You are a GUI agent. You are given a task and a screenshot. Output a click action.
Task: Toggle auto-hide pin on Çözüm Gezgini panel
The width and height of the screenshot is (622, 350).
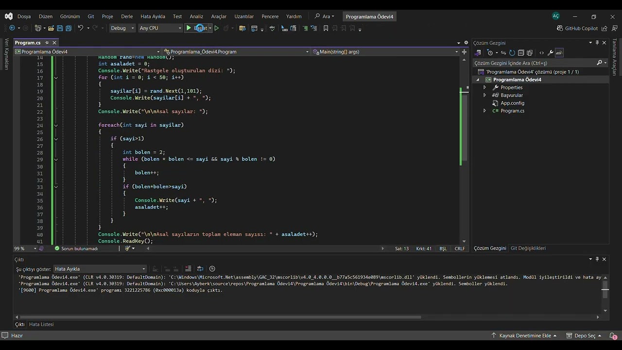pyautogui.click(x=597, y=43)
